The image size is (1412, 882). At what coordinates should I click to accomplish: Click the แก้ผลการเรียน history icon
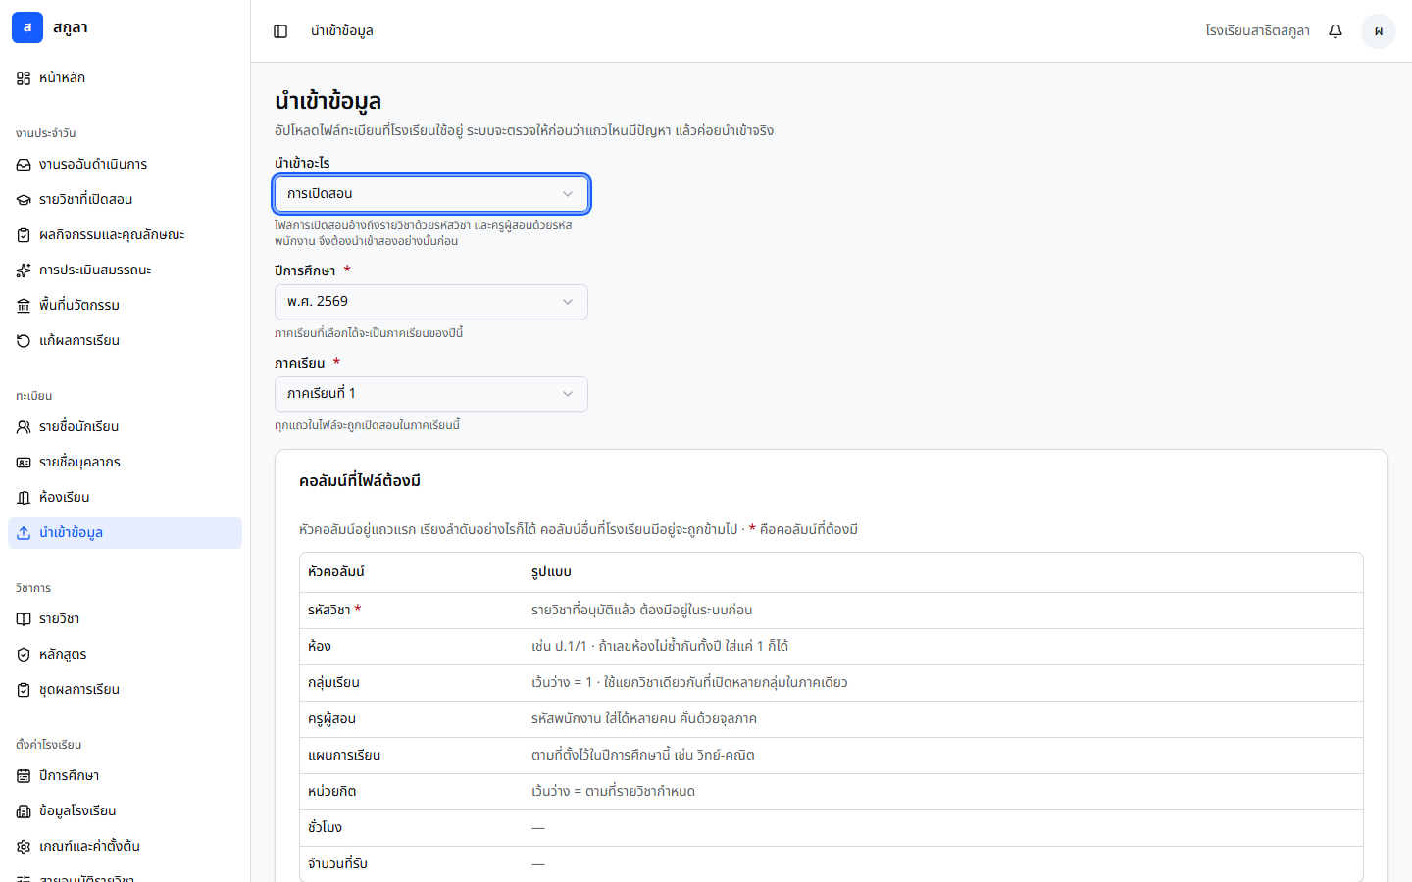pos(24,341)
